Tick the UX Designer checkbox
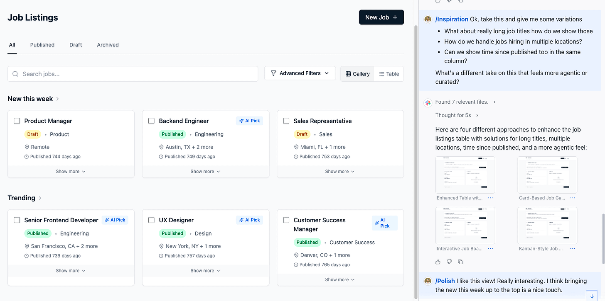 [x=151, y=220]
